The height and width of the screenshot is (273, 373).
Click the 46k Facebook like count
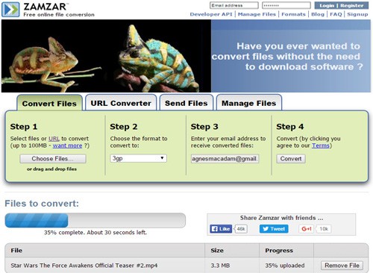coord(241,229)
